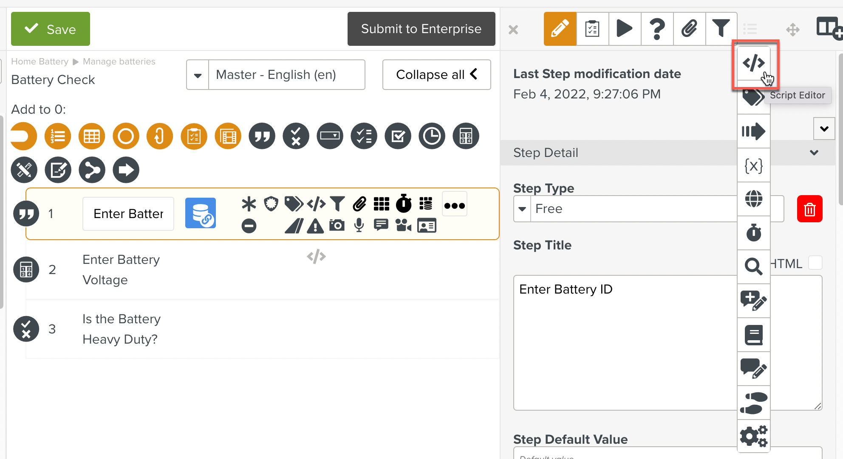Click the stopwatch icon in side toolbar

pos(753,232)
